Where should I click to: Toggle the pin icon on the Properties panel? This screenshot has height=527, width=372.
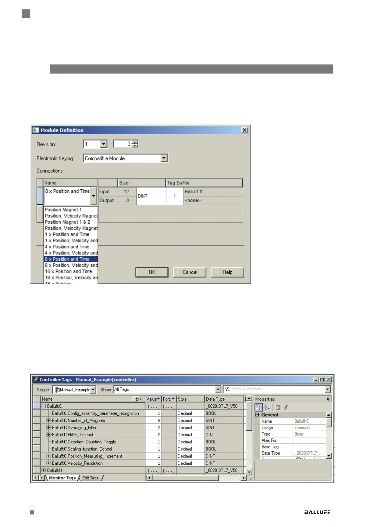[x=328, y=399]
